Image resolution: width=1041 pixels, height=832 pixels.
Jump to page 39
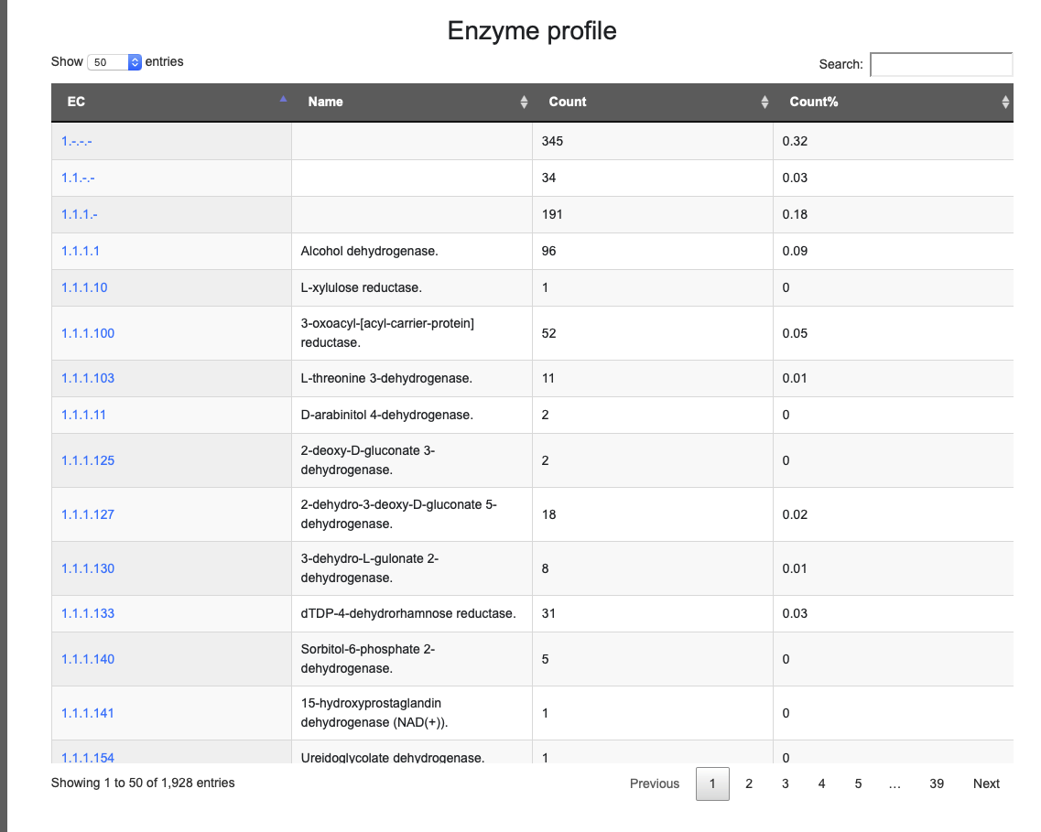click(x=936, y=783)
